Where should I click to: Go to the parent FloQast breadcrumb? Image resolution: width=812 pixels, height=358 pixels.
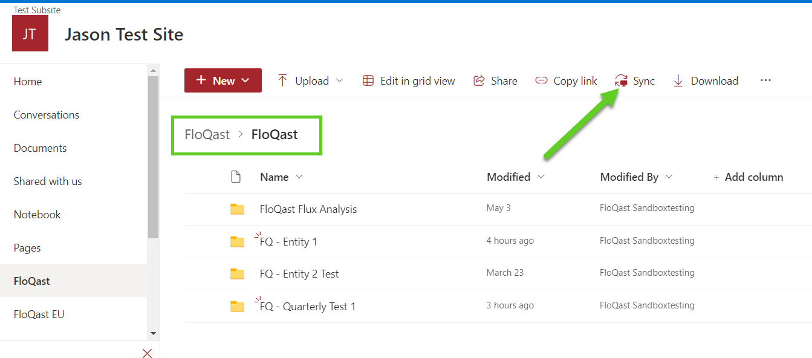[207, 134]
